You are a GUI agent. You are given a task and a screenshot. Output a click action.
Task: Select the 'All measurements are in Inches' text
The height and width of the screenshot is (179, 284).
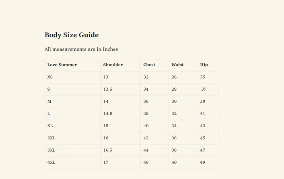(x=81, y=49)
